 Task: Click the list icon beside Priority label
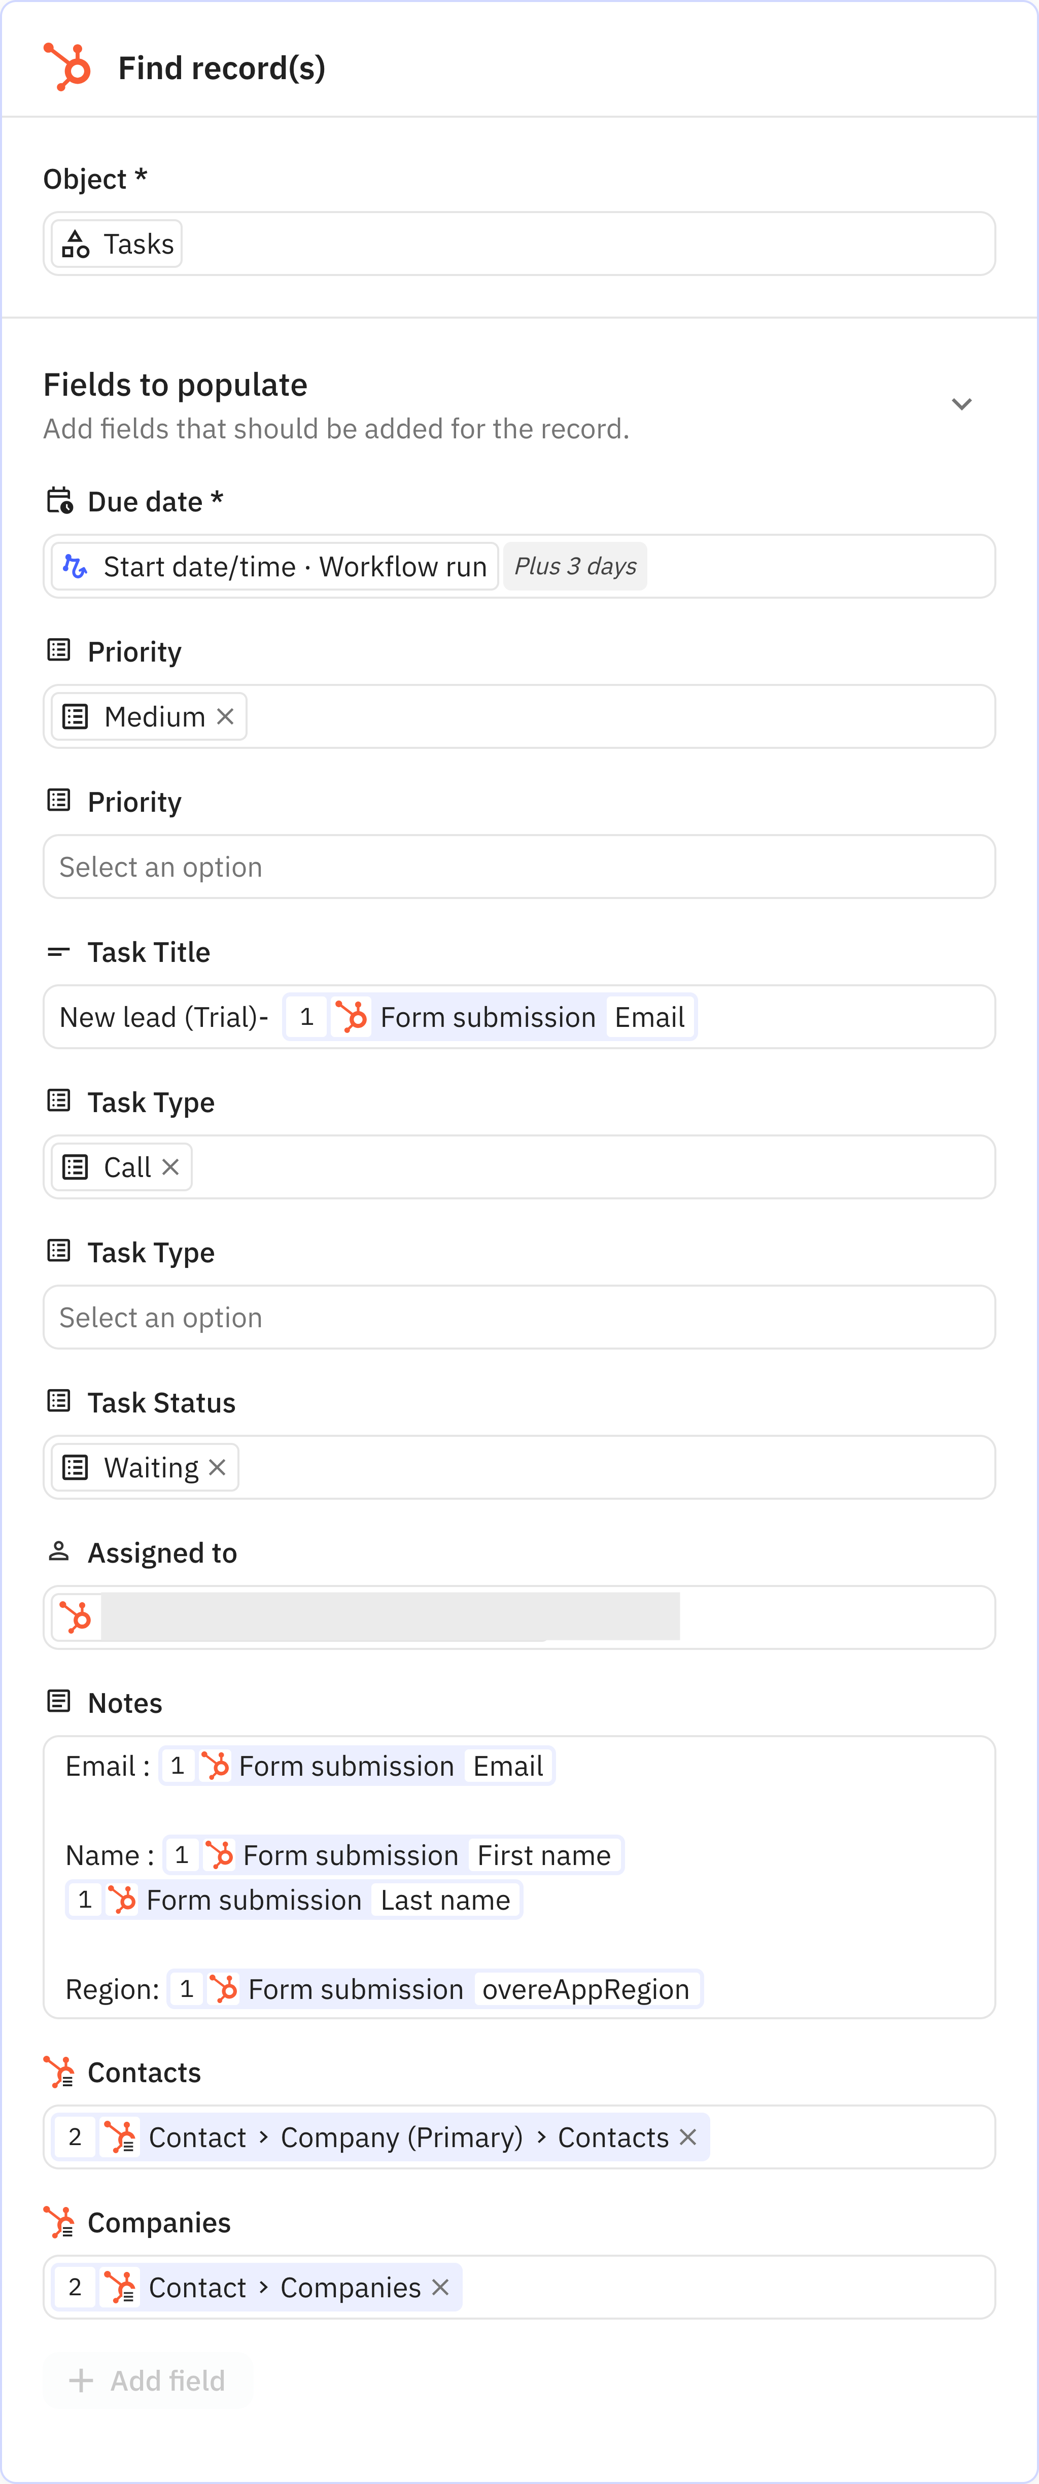point(58,650)
